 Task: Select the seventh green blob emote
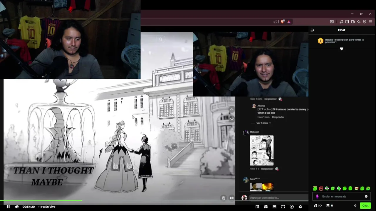tap(350, 188)
